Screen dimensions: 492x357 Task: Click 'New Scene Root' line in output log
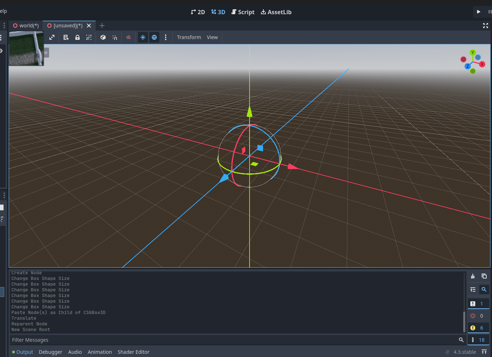click(31, 330)
